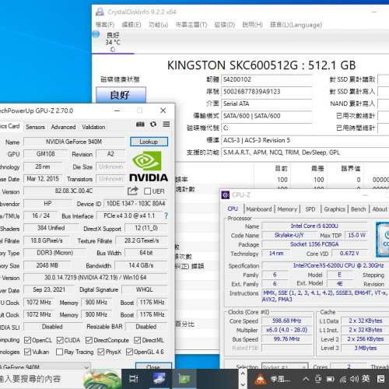
Task: Open the volume speaker tray icon
Action: 354,379
